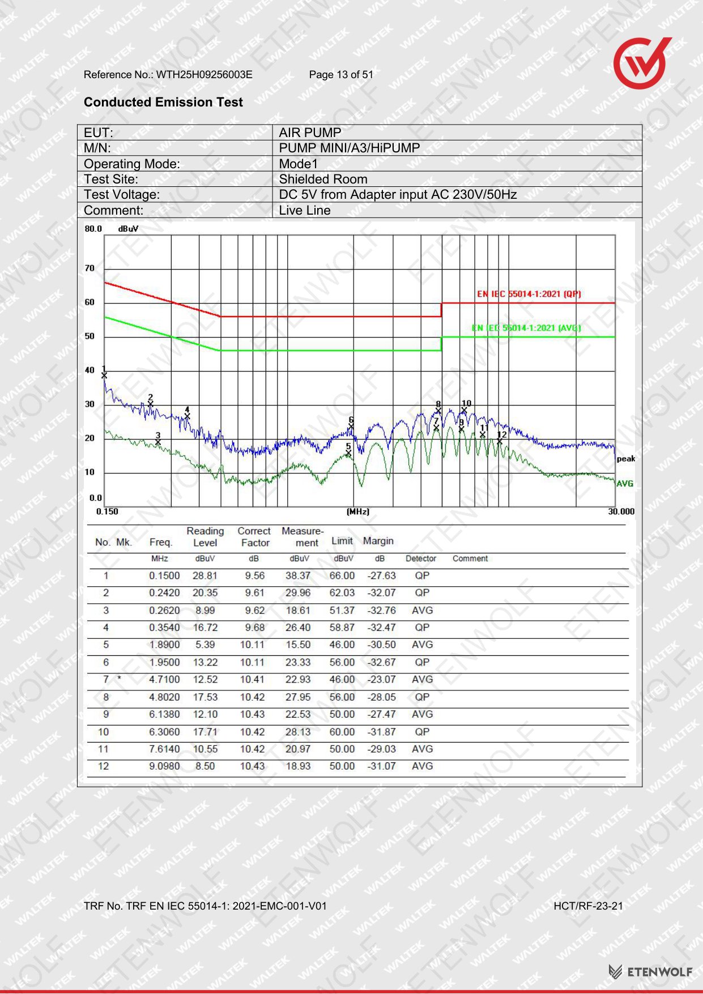Click 'Reference No.: WTH25H09256003E' text

pos(168,74)
